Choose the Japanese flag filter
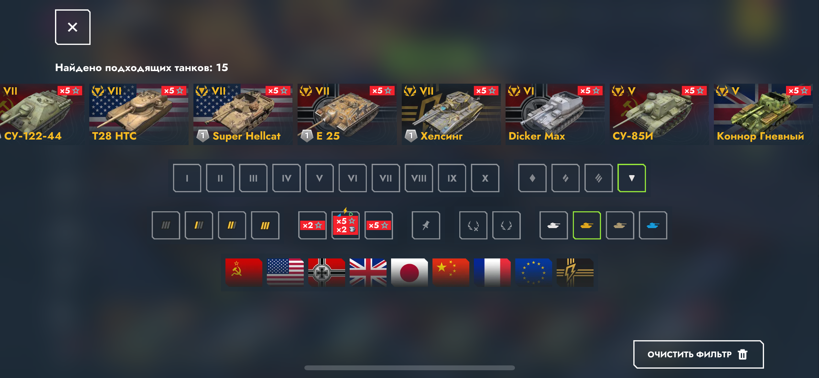819x378 pixels. (x=409, y=272)
